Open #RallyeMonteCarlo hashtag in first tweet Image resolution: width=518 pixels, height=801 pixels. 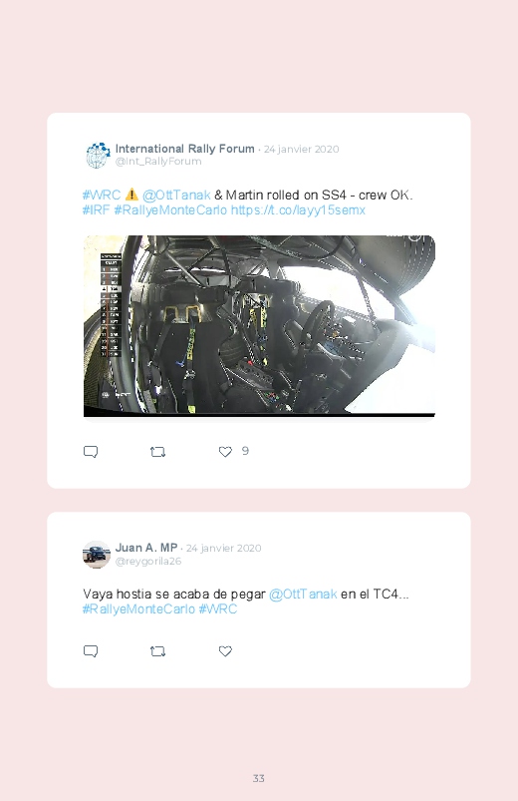pos(170,209)
